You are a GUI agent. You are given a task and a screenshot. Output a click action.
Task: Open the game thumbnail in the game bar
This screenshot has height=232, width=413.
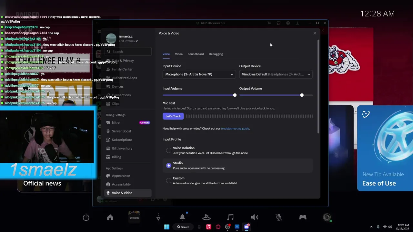(x=134, y=217)
